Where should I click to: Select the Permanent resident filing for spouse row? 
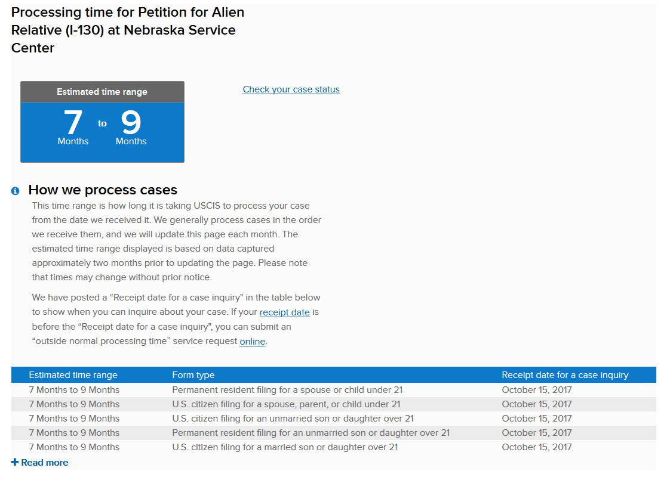[x=334, y=390]
